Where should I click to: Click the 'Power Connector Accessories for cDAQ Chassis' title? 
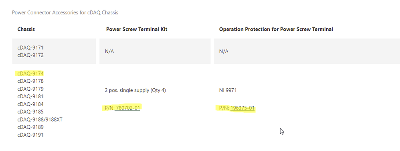(x=65, y=12)
